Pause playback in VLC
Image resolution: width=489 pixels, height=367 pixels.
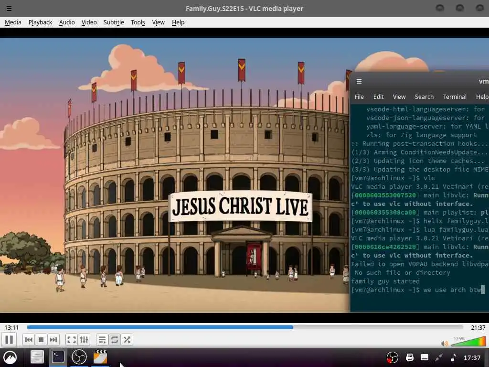click(x=9, y=340)
